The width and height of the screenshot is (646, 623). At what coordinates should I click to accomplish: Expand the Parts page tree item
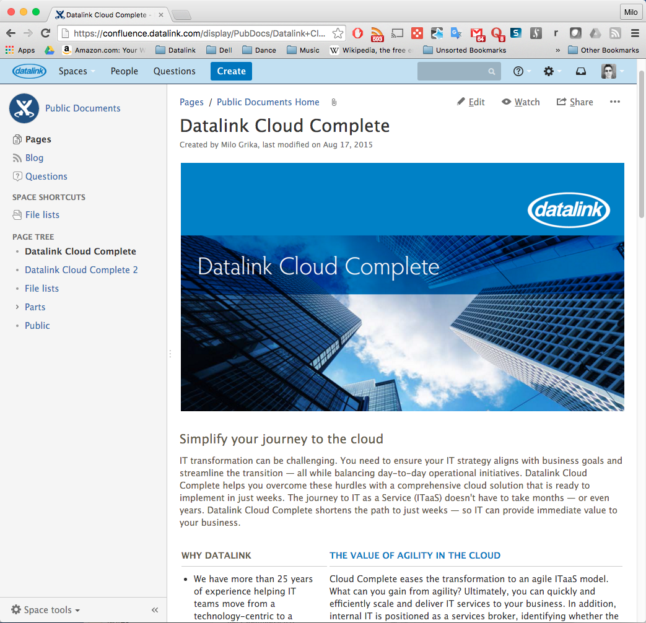pyautogui.click(x=17, y=307)
